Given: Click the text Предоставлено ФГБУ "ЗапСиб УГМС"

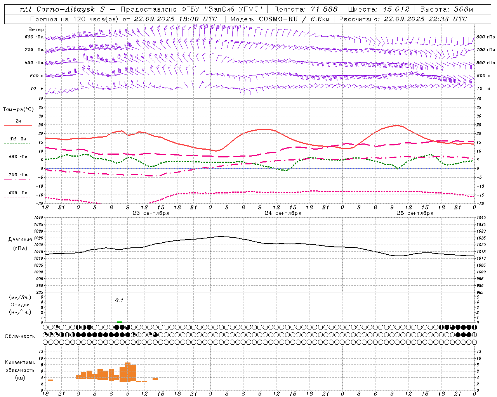Looking at the screenshot, I should click(x=191, y=9).
